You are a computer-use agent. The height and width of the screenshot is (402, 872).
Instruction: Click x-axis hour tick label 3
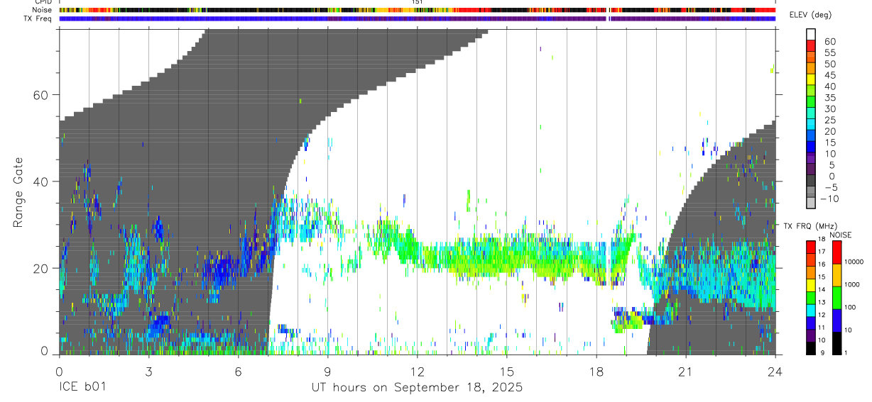(x=148, y=372)
